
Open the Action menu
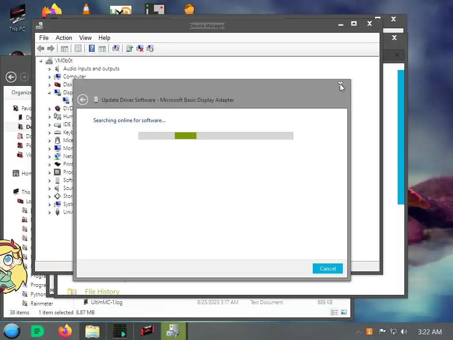64,38
